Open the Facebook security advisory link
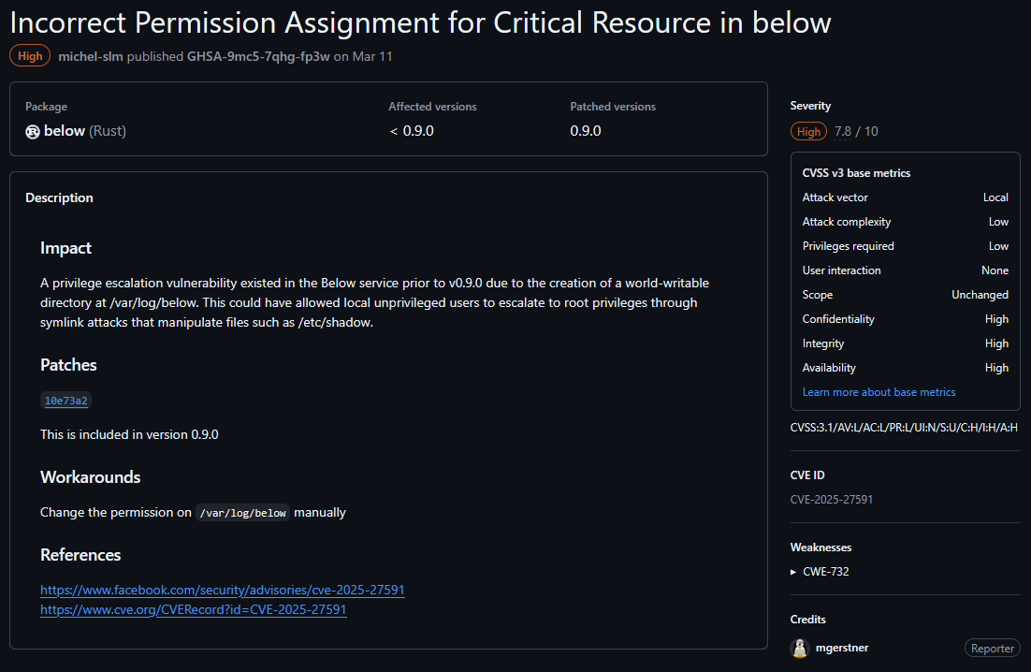Screen dimensions: 1031x672 [222, 591]
